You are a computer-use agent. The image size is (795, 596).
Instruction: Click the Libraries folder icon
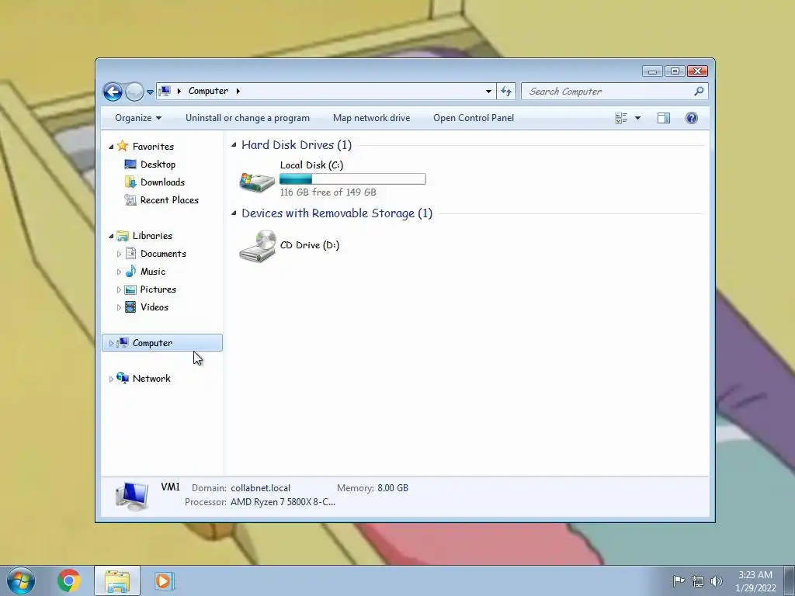(123, 236)
